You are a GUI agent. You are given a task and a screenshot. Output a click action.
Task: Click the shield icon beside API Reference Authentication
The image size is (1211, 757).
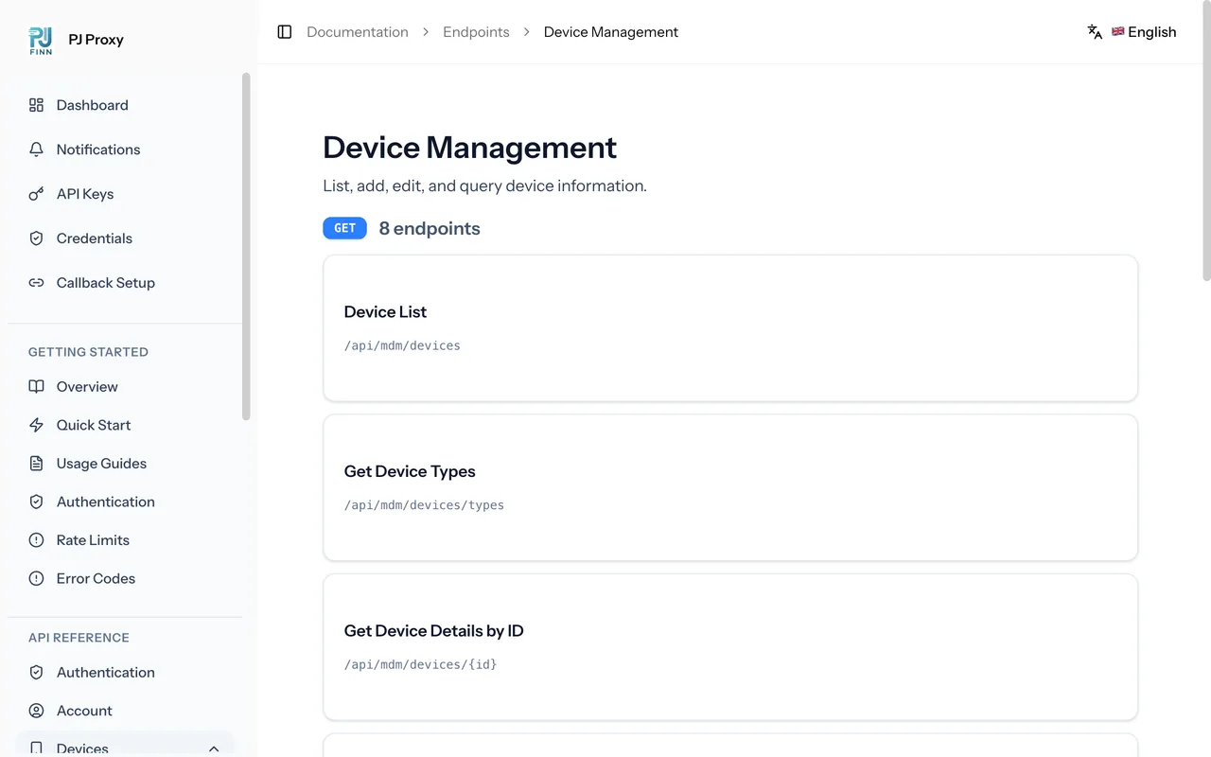36,673
